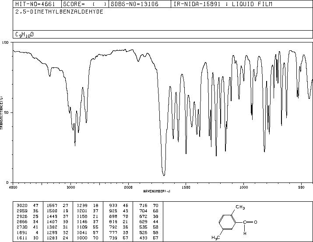This screenshot has height=242, width=313.
Task: Click the upper CH3 label on the structure
Action: (240, 207)
